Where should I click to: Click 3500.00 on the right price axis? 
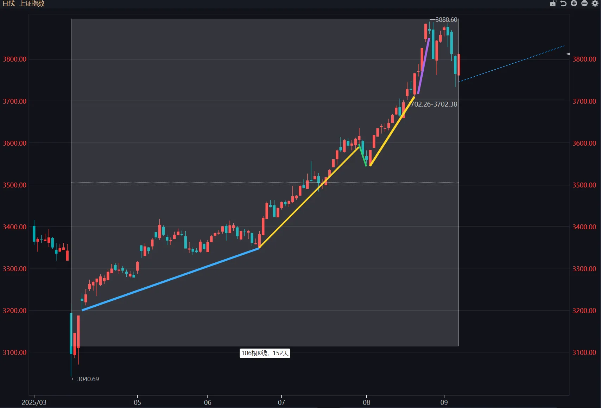coord(584,185)
